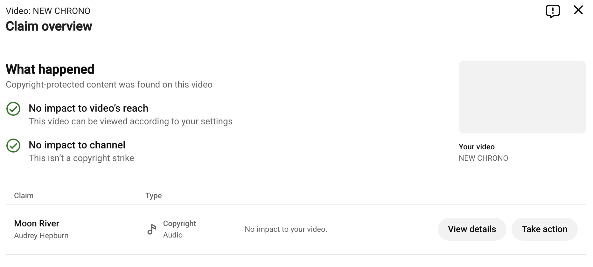Click the 'What happened' heading

click(50, 69)
